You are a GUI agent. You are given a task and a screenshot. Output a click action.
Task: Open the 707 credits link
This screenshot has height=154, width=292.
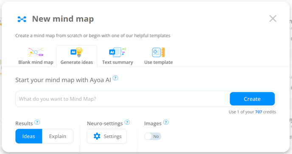[258, 112]
